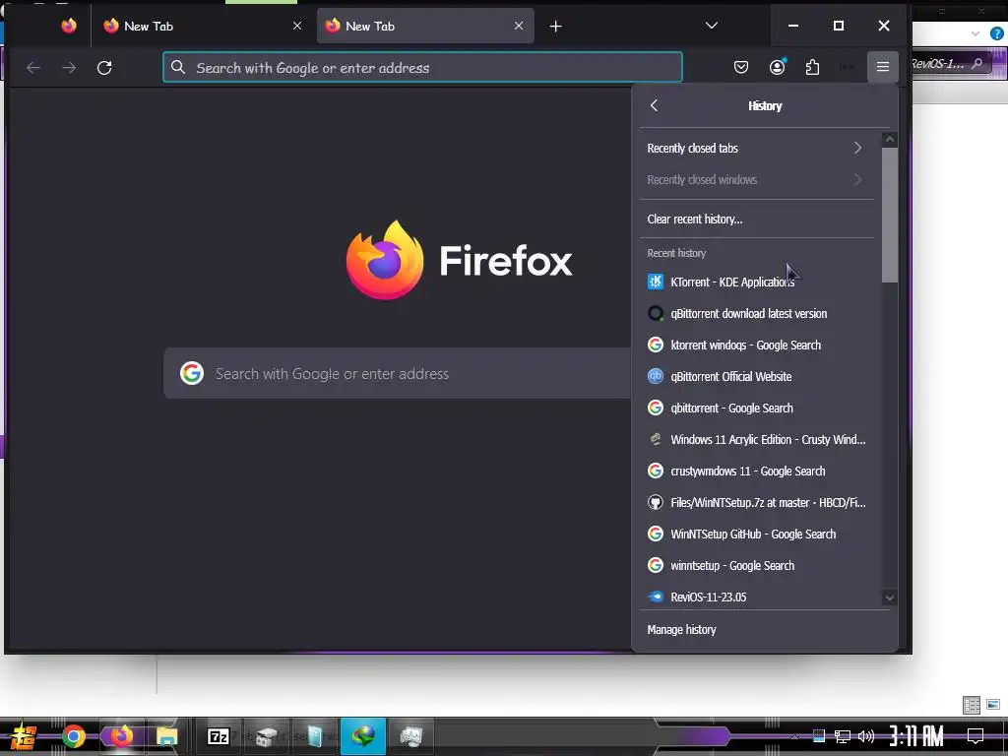
Task: Open qbittorrent - Google Search entry
Action: point(757,409)
